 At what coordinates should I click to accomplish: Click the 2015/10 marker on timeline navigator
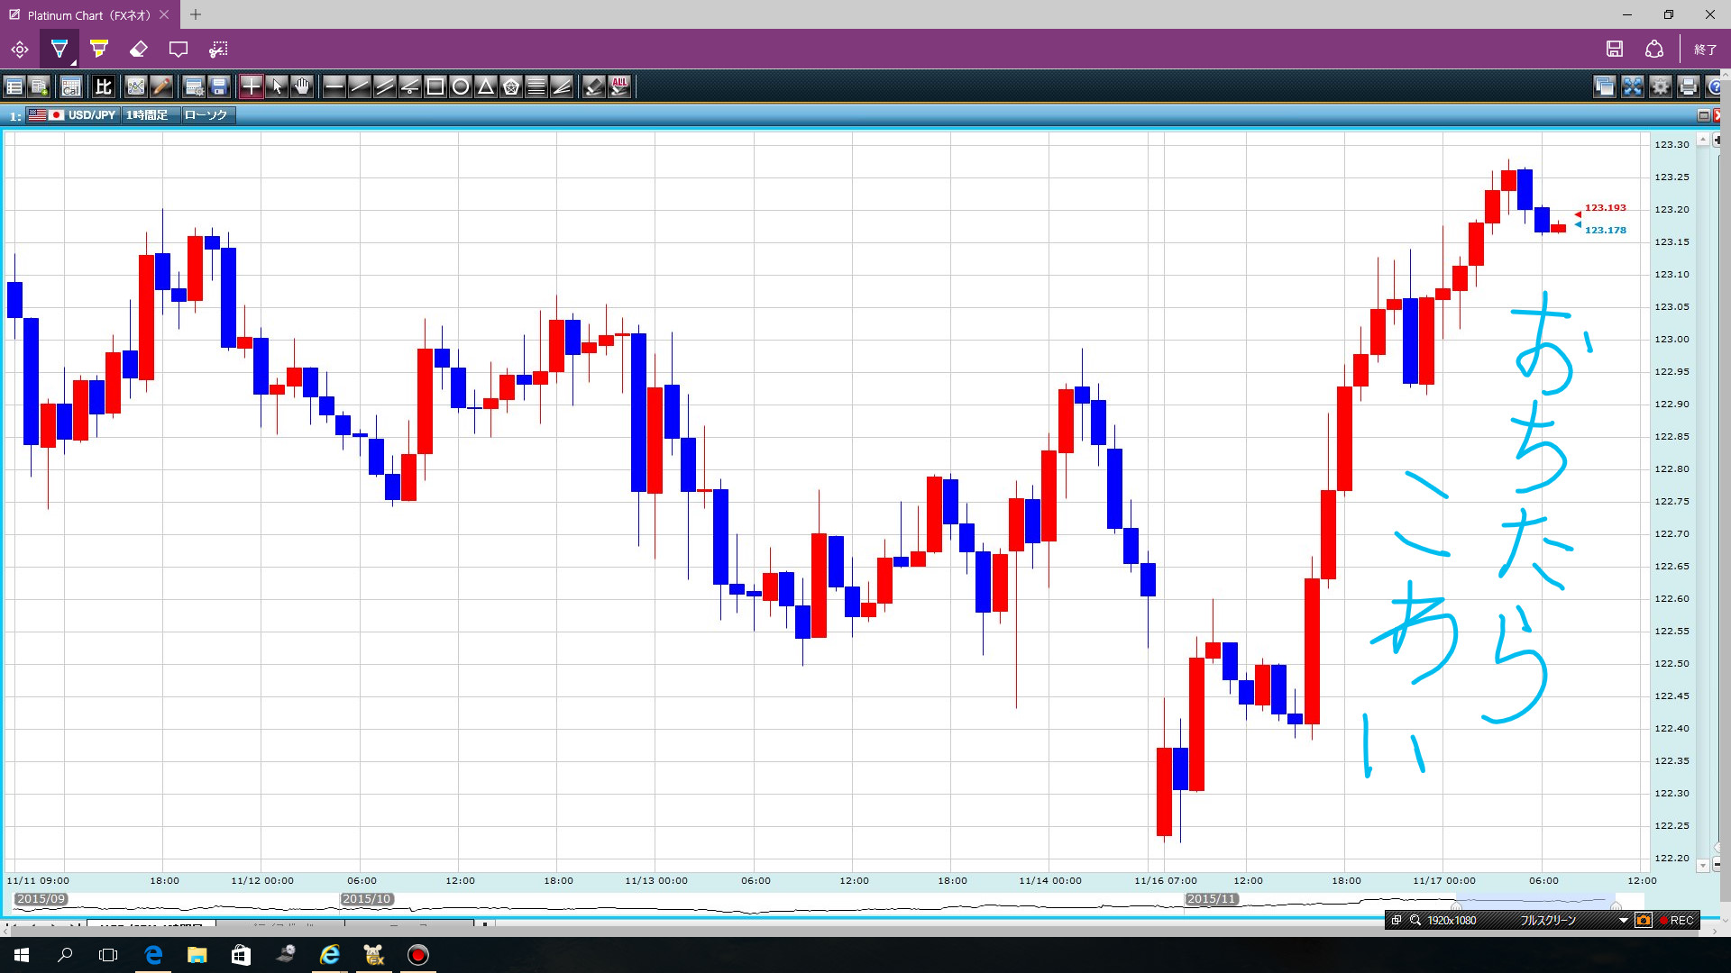366,899
